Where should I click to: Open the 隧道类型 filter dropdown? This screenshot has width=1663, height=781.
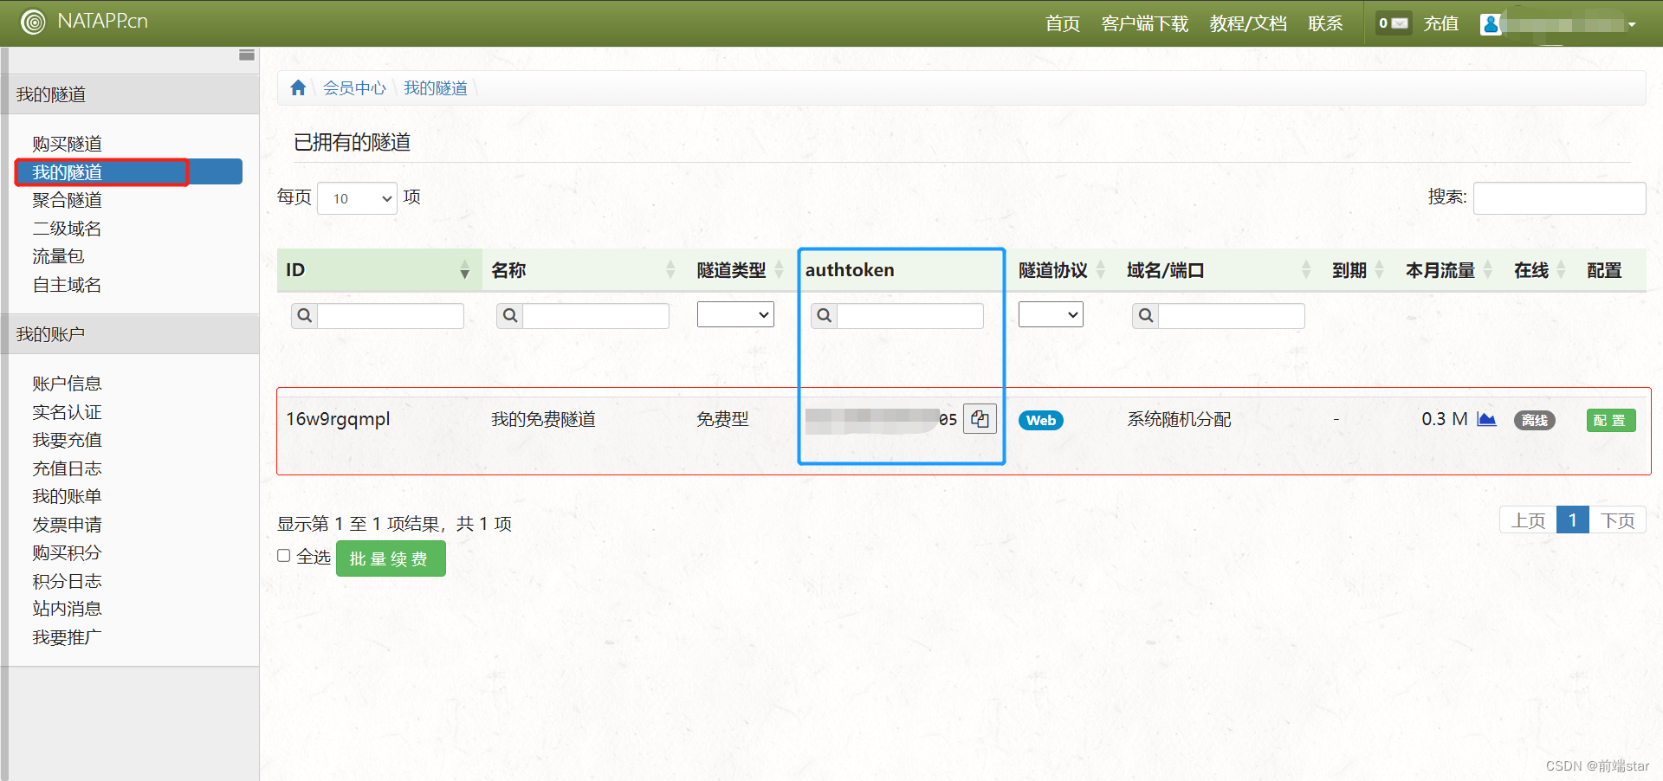pyautogui.click(x=735, y=314)
